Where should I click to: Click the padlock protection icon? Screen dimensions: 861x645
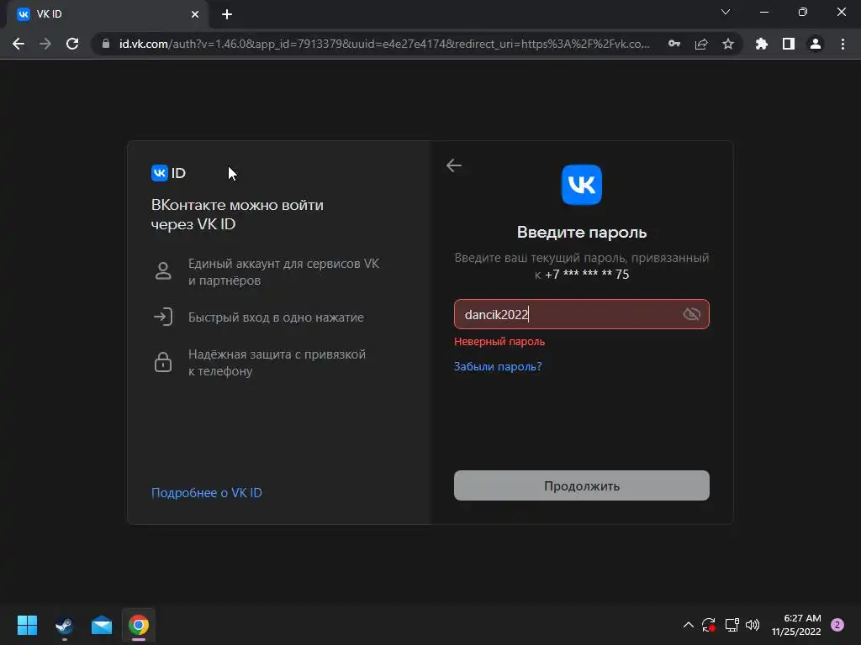(163, 362)
